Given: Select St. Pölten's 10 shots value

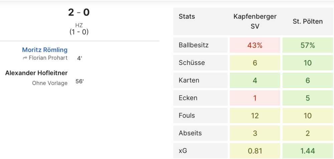Looking at the screenshot, I should pyautogui.click(x=308, y=63).
